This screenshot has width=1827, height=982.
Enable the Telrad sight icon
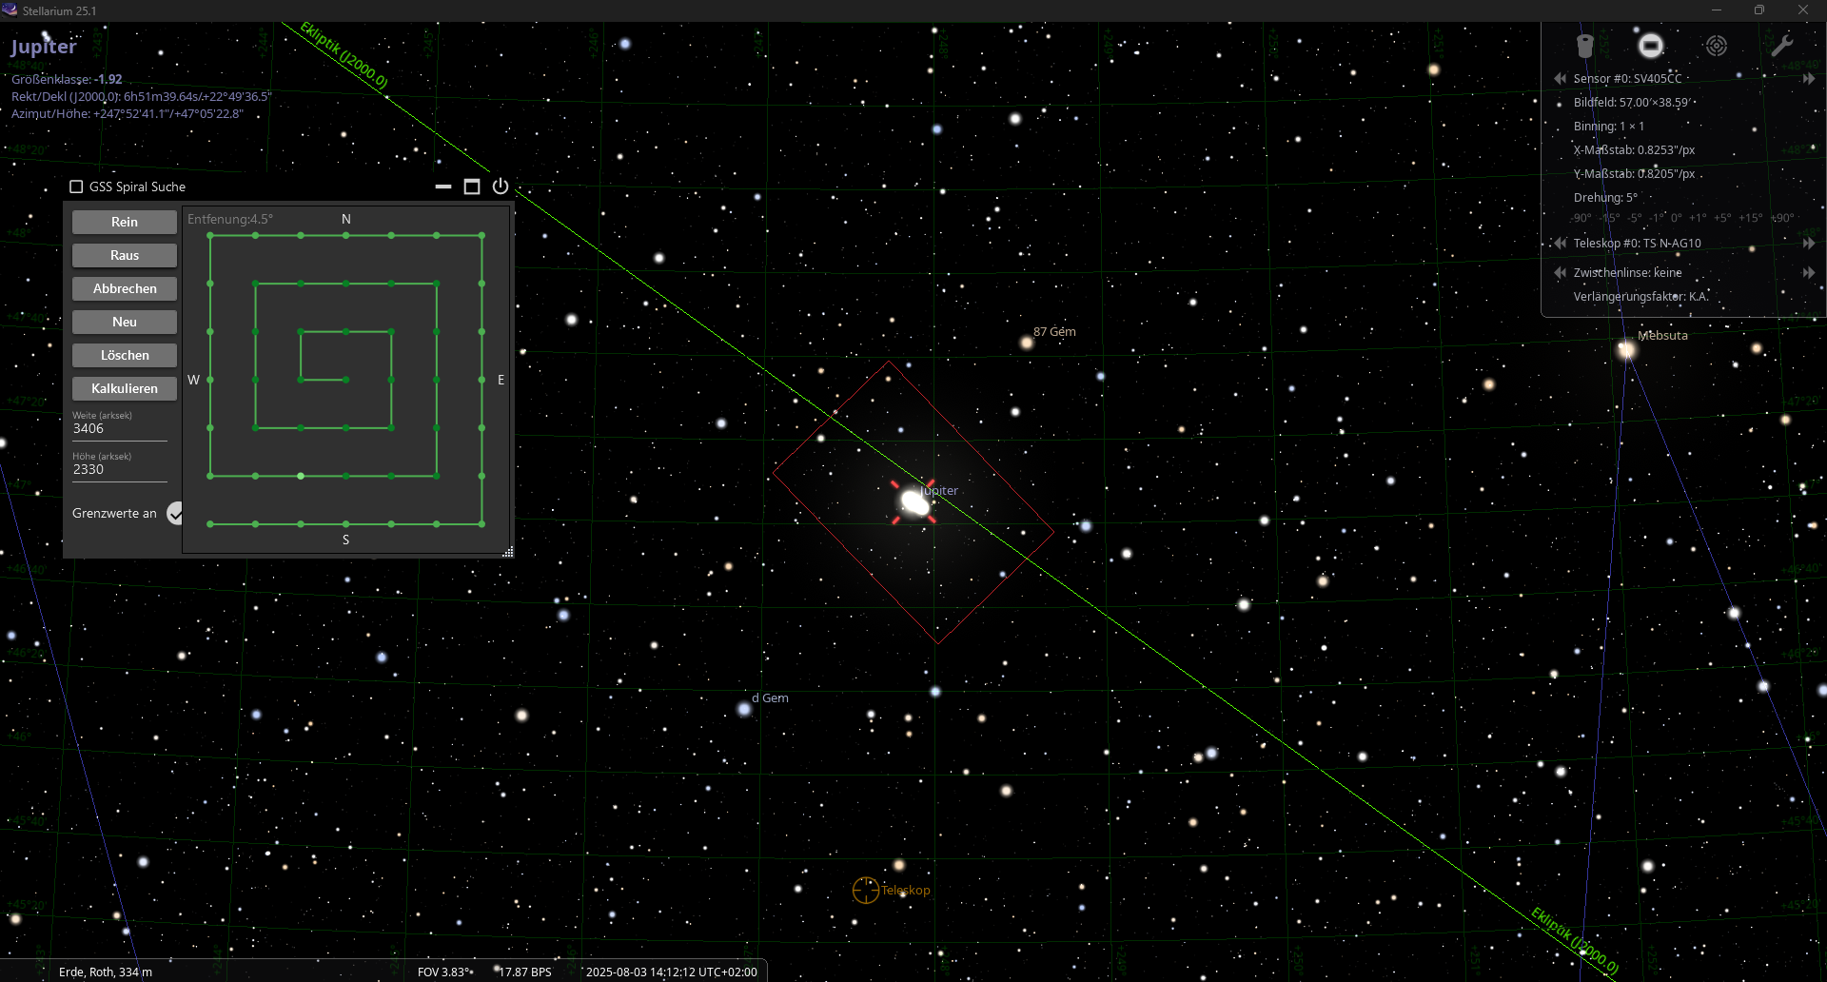[x=1716, y=46]
